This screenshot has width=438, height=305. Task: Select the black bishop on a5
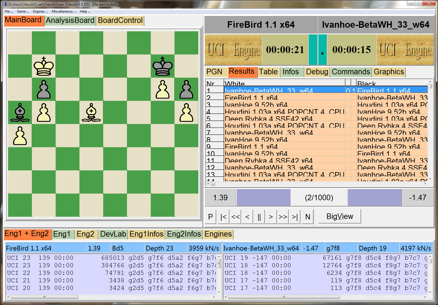[20, 113]
